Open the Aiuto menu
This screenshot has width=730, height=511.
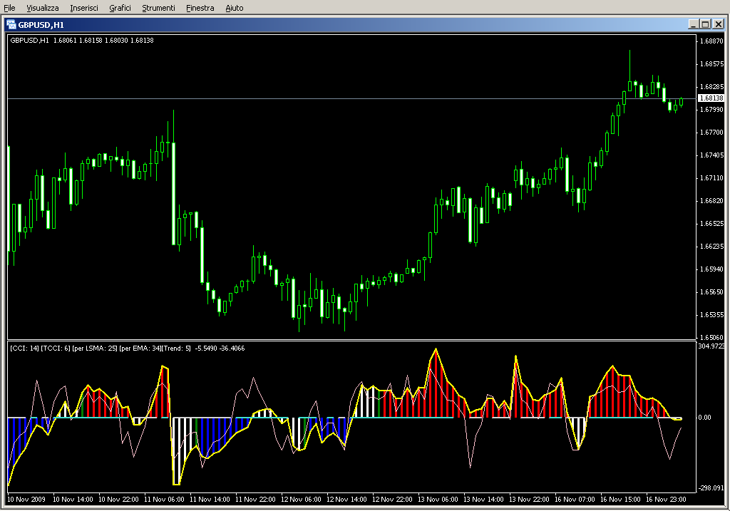tap(234, 8)
